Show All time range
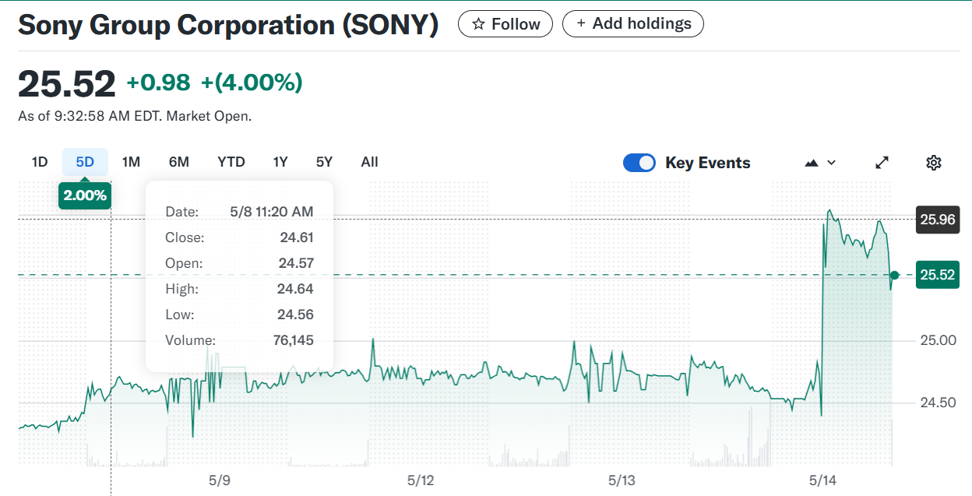This screenshot has width=972, height=496. click(369, 162)
